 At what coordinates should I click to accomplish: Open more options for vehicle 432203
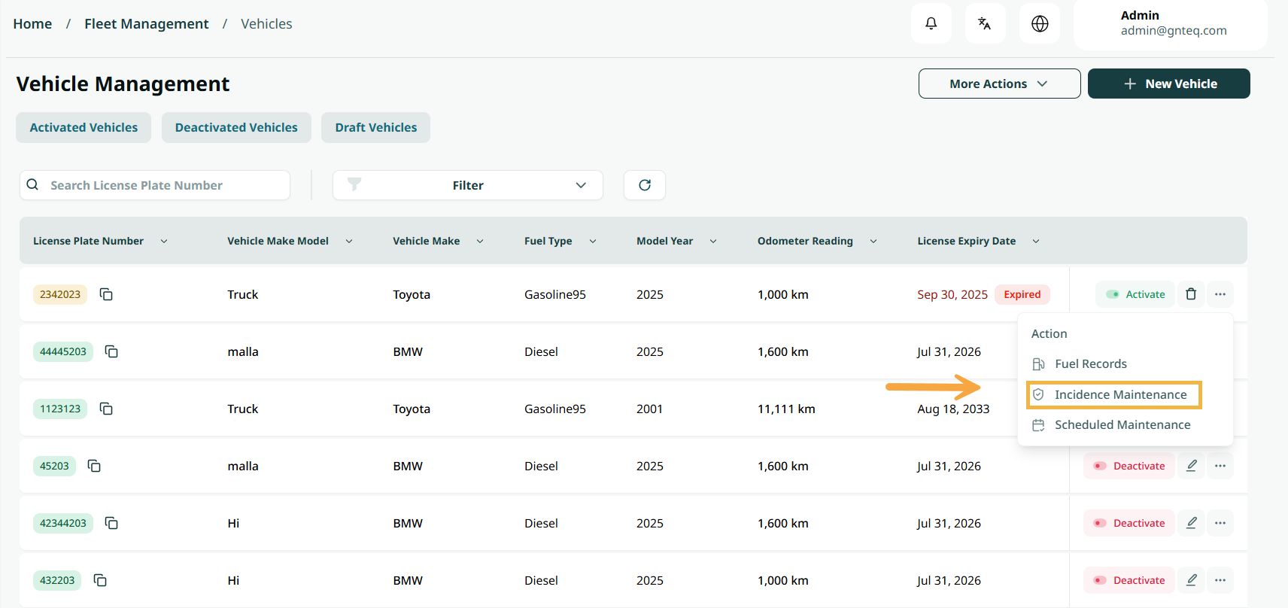point(1220,580)
